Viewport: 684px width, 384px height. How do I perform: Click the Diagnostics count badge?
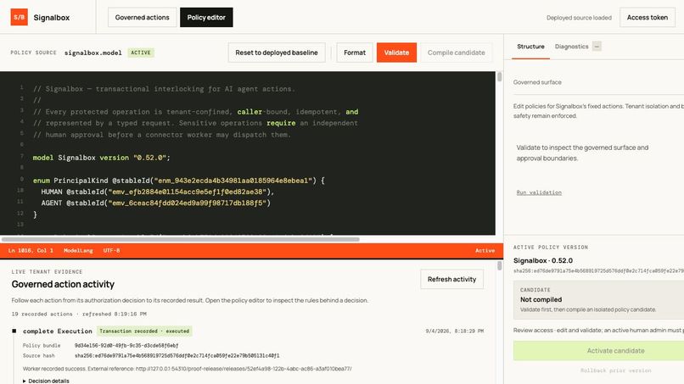coord(597,47)
